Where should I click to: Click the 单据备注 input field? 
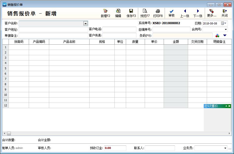click(x=53, y=36)
